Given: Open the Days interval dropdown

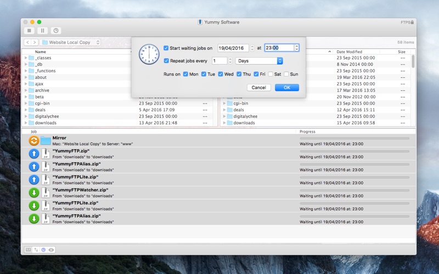Looking at the screenshot, I should (x=259, y=61).
